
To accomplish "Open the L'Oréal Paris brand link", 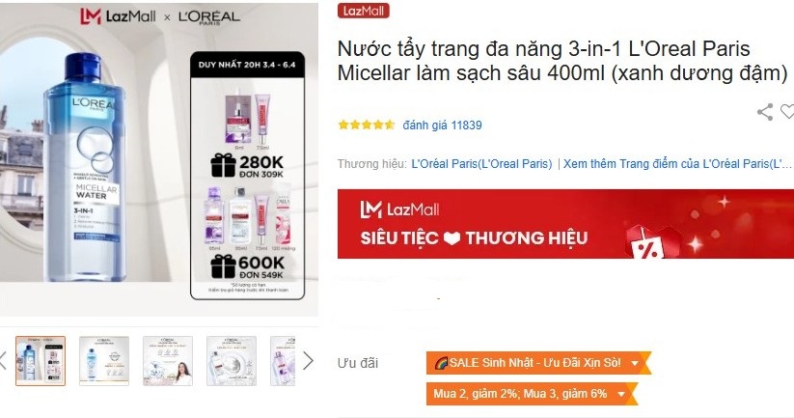I will (x=481, y=164).
